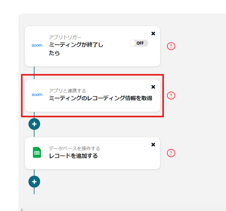
Task: Click the データベースを操作する label
Action: (74, 148)
